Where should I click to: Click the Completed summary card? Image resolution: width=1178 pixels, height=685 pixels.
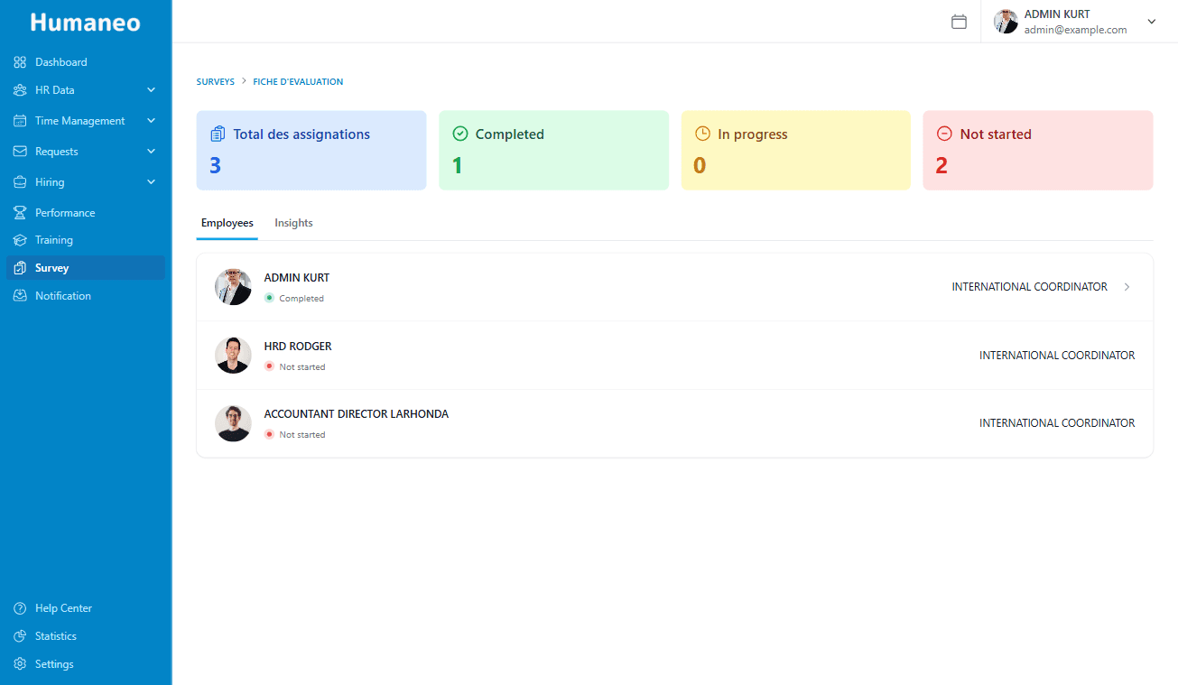pyautogui.click(x=553, y=151)
